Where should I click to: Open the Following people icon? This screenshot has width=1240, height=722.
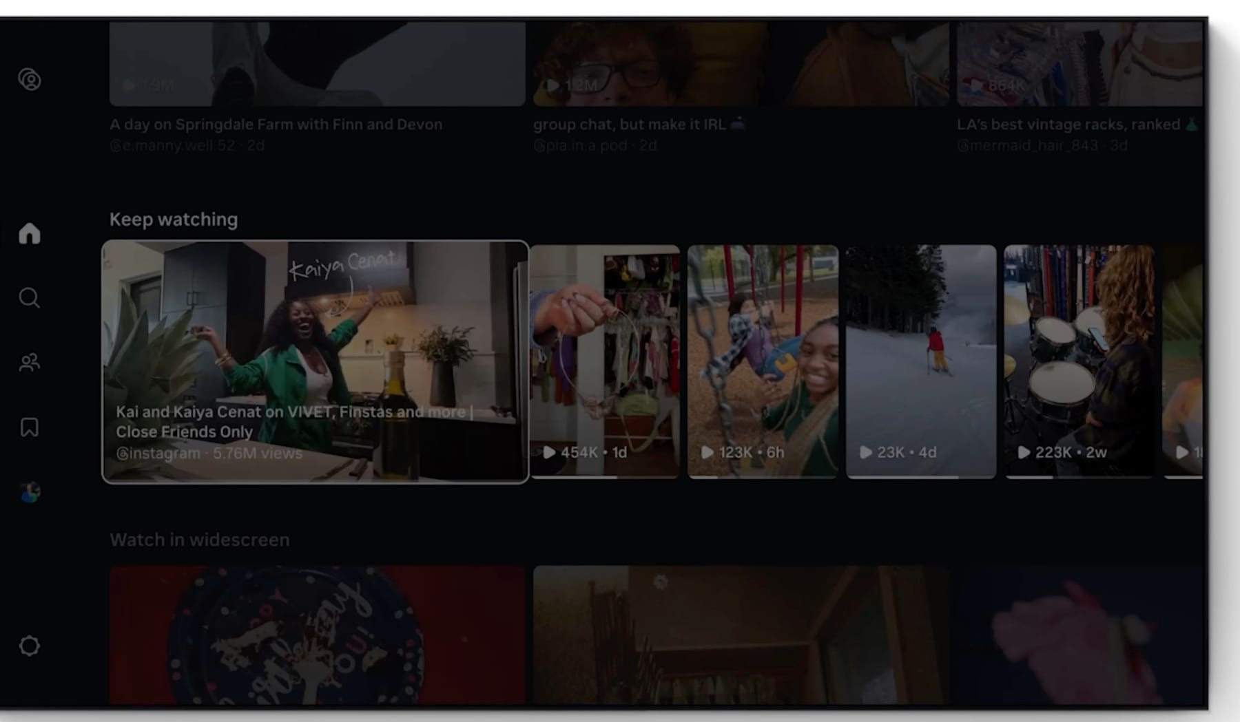tap(30, 363)
